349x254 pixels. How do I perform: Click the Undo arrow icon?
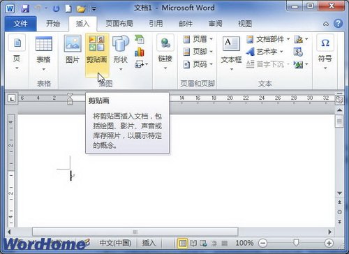[38, 8]
